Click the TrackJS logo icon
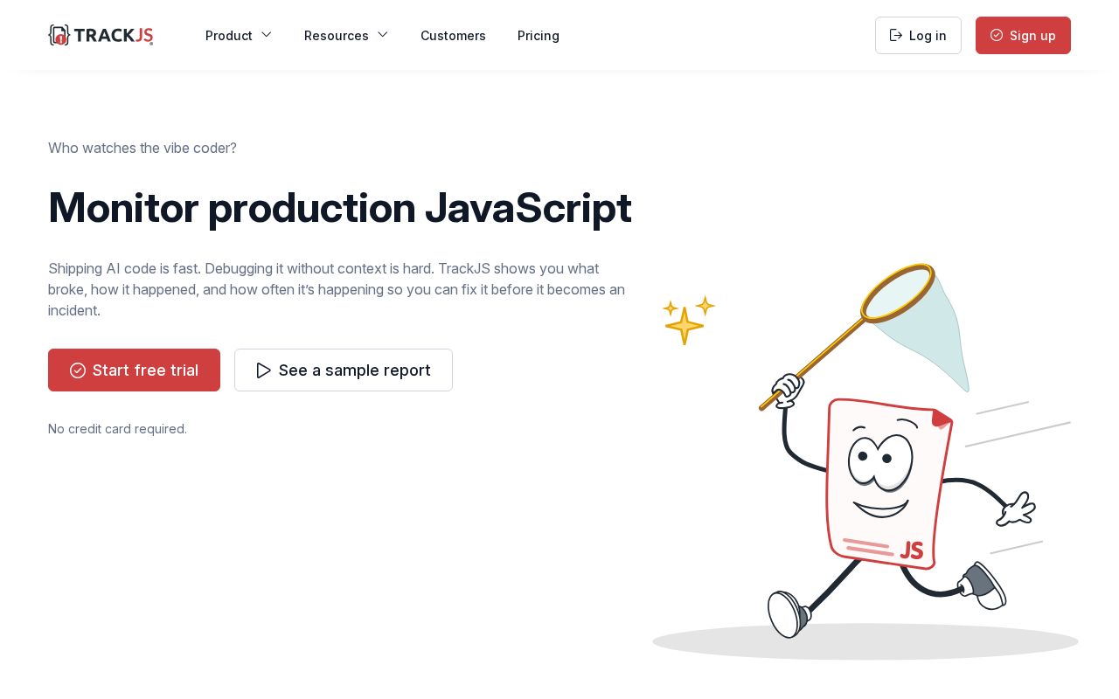The height and width of the screenshot is (699, 1119). tap(59, 35)
